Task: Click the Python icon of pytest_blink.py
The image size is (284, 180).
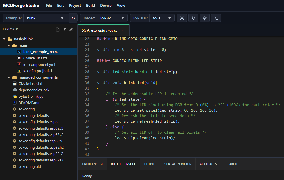Action: pos(15,97)
